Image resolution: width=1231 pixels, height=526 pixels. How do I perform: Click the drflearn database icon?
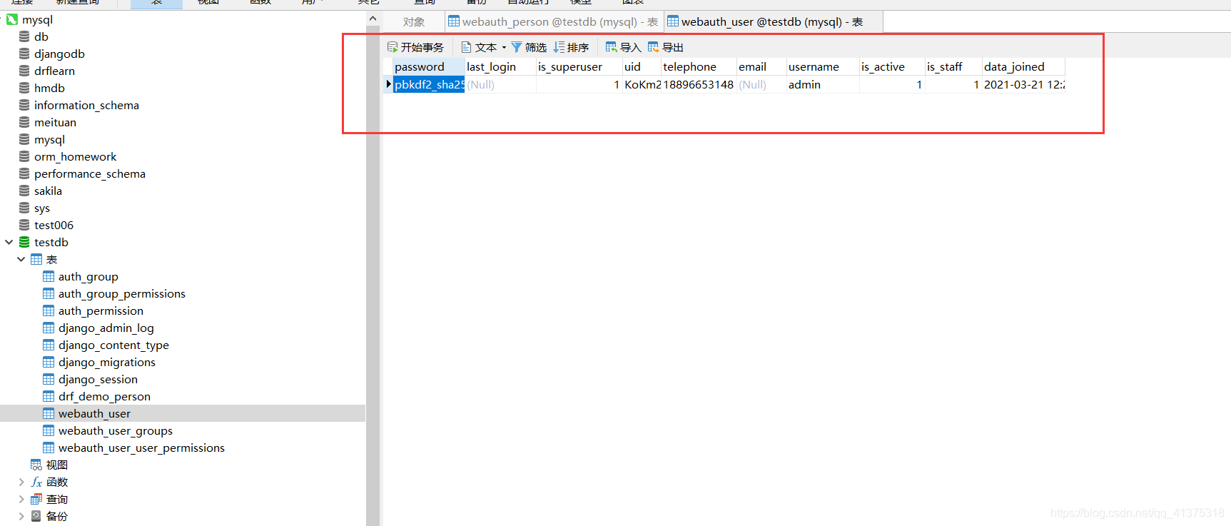pos(24,71)
